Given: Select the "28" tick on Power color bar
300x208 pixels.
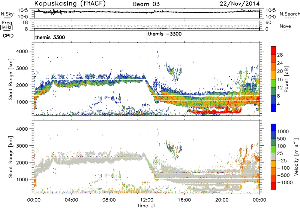Looking at the screenshot, I should pos(280,55).
